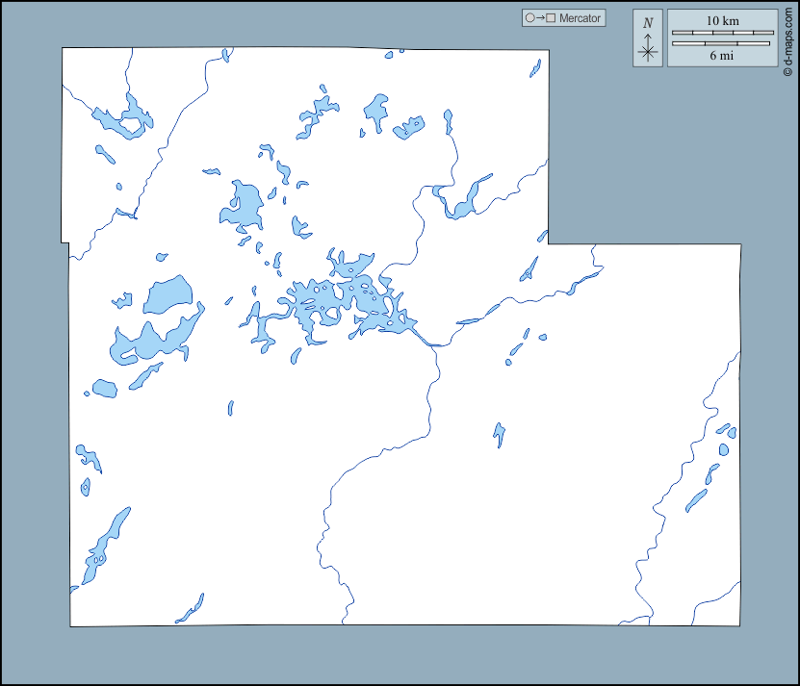Click the mile scale bar
This screenshot has width=800, height=686.
click(x=721, y=44)
